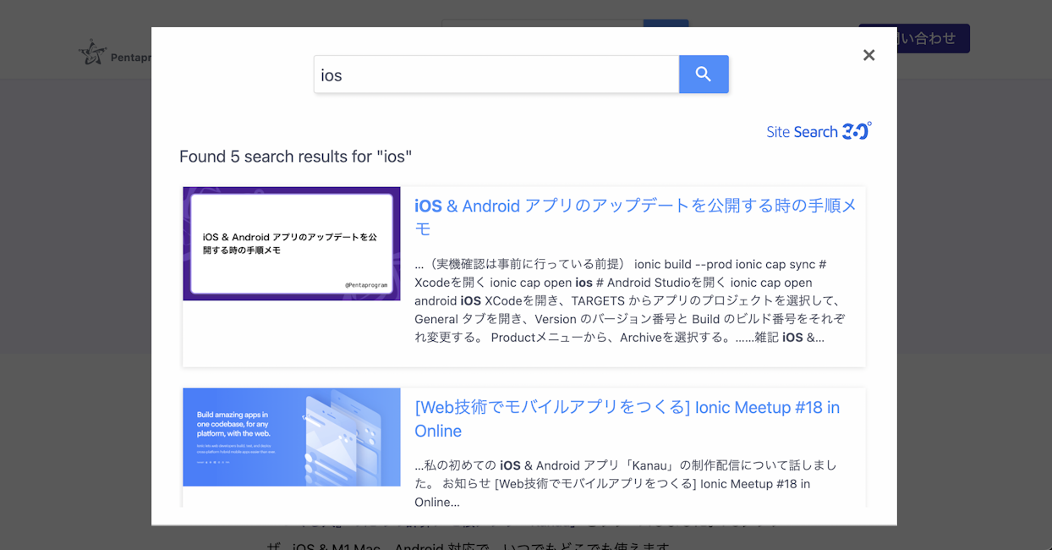Click inside the search input containing ios
1052x550 pixels.
point(495,74)
